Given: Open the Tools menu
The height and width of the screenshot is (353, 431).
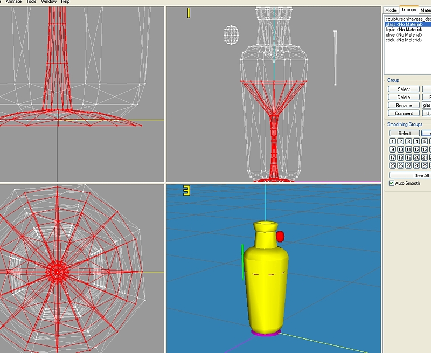Looking at the screenshot, I should (x=32, y=2).
